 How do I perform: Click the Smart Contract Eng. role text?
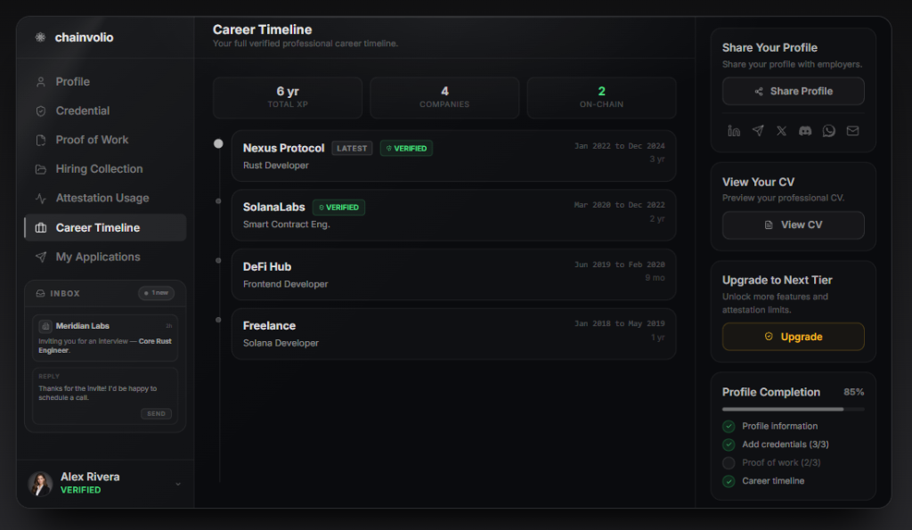pyautogui.click(x=286, y=224)
